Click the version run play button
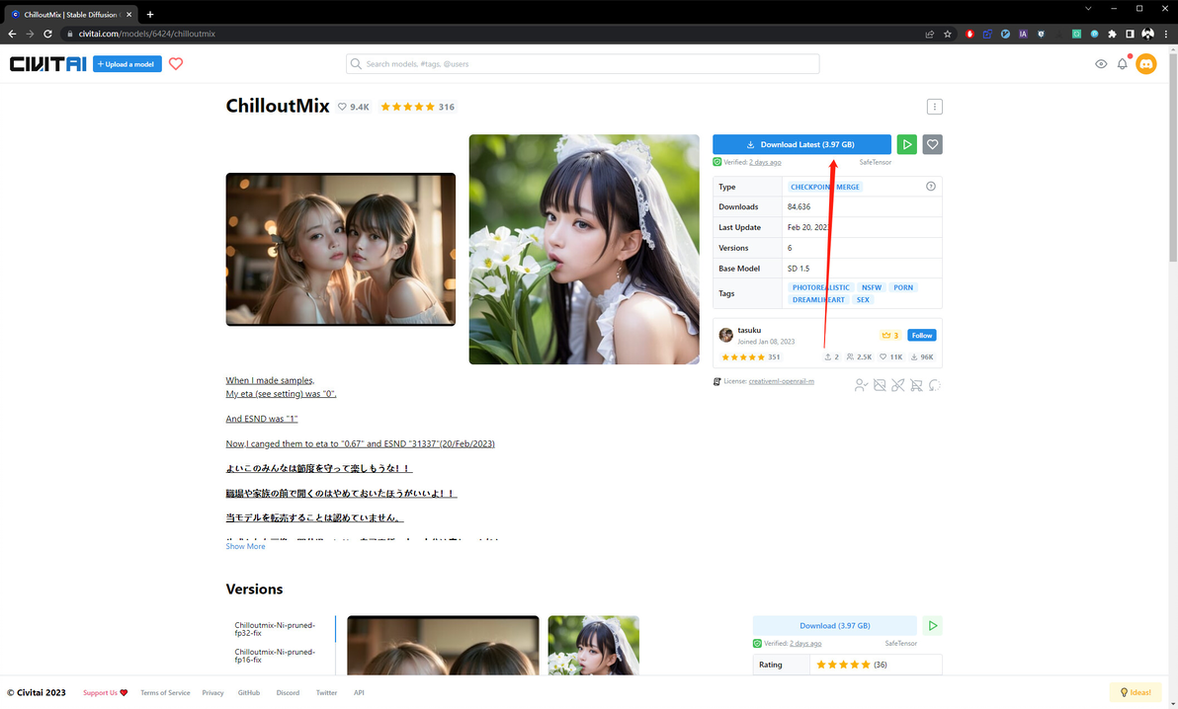 point(932,626)
